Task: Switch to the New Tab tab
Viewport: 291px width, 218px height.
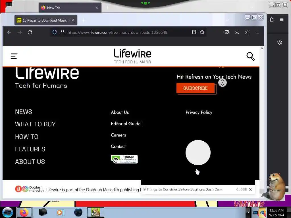Action: [70, 8]
